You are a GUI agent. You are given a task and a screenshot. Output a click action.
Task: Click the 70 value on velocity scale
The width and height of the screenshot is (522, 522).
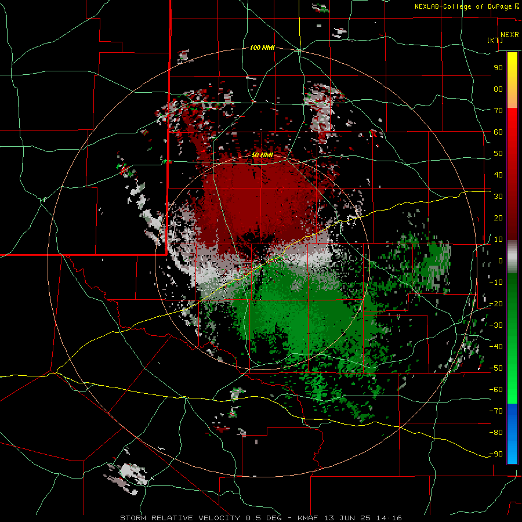[498, 111]
